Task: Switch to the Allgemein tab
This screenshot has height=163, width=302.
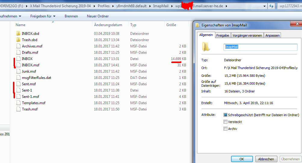Action: click(206, 35)
